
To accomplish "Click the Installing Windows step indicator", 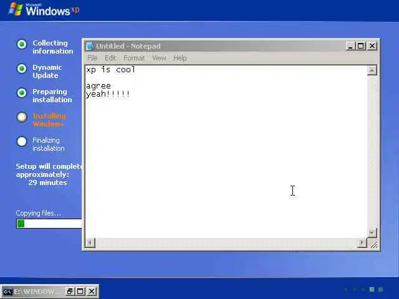I will point(22,117).
